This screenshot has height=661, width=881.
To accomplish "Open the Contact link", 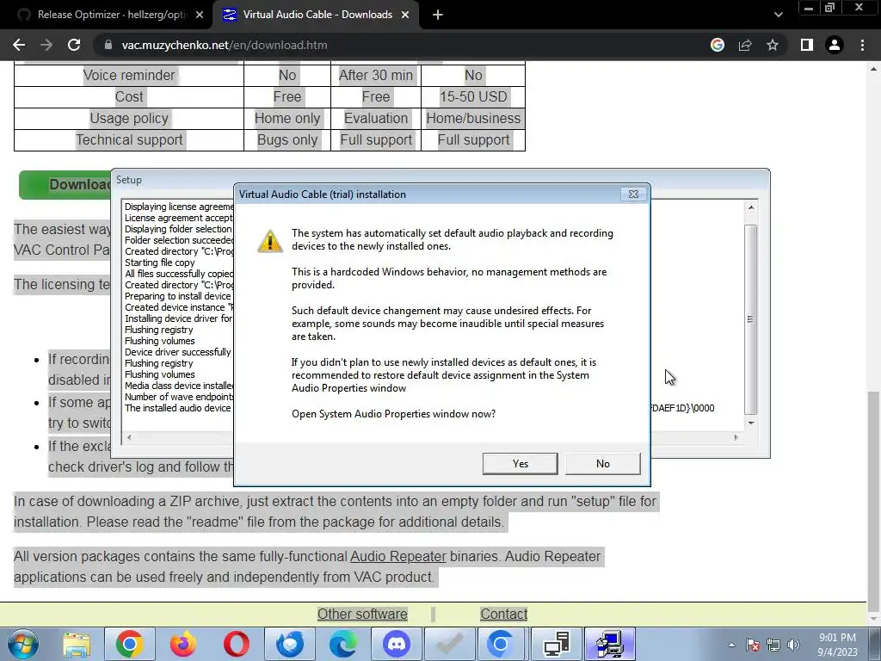I will 503,614.
